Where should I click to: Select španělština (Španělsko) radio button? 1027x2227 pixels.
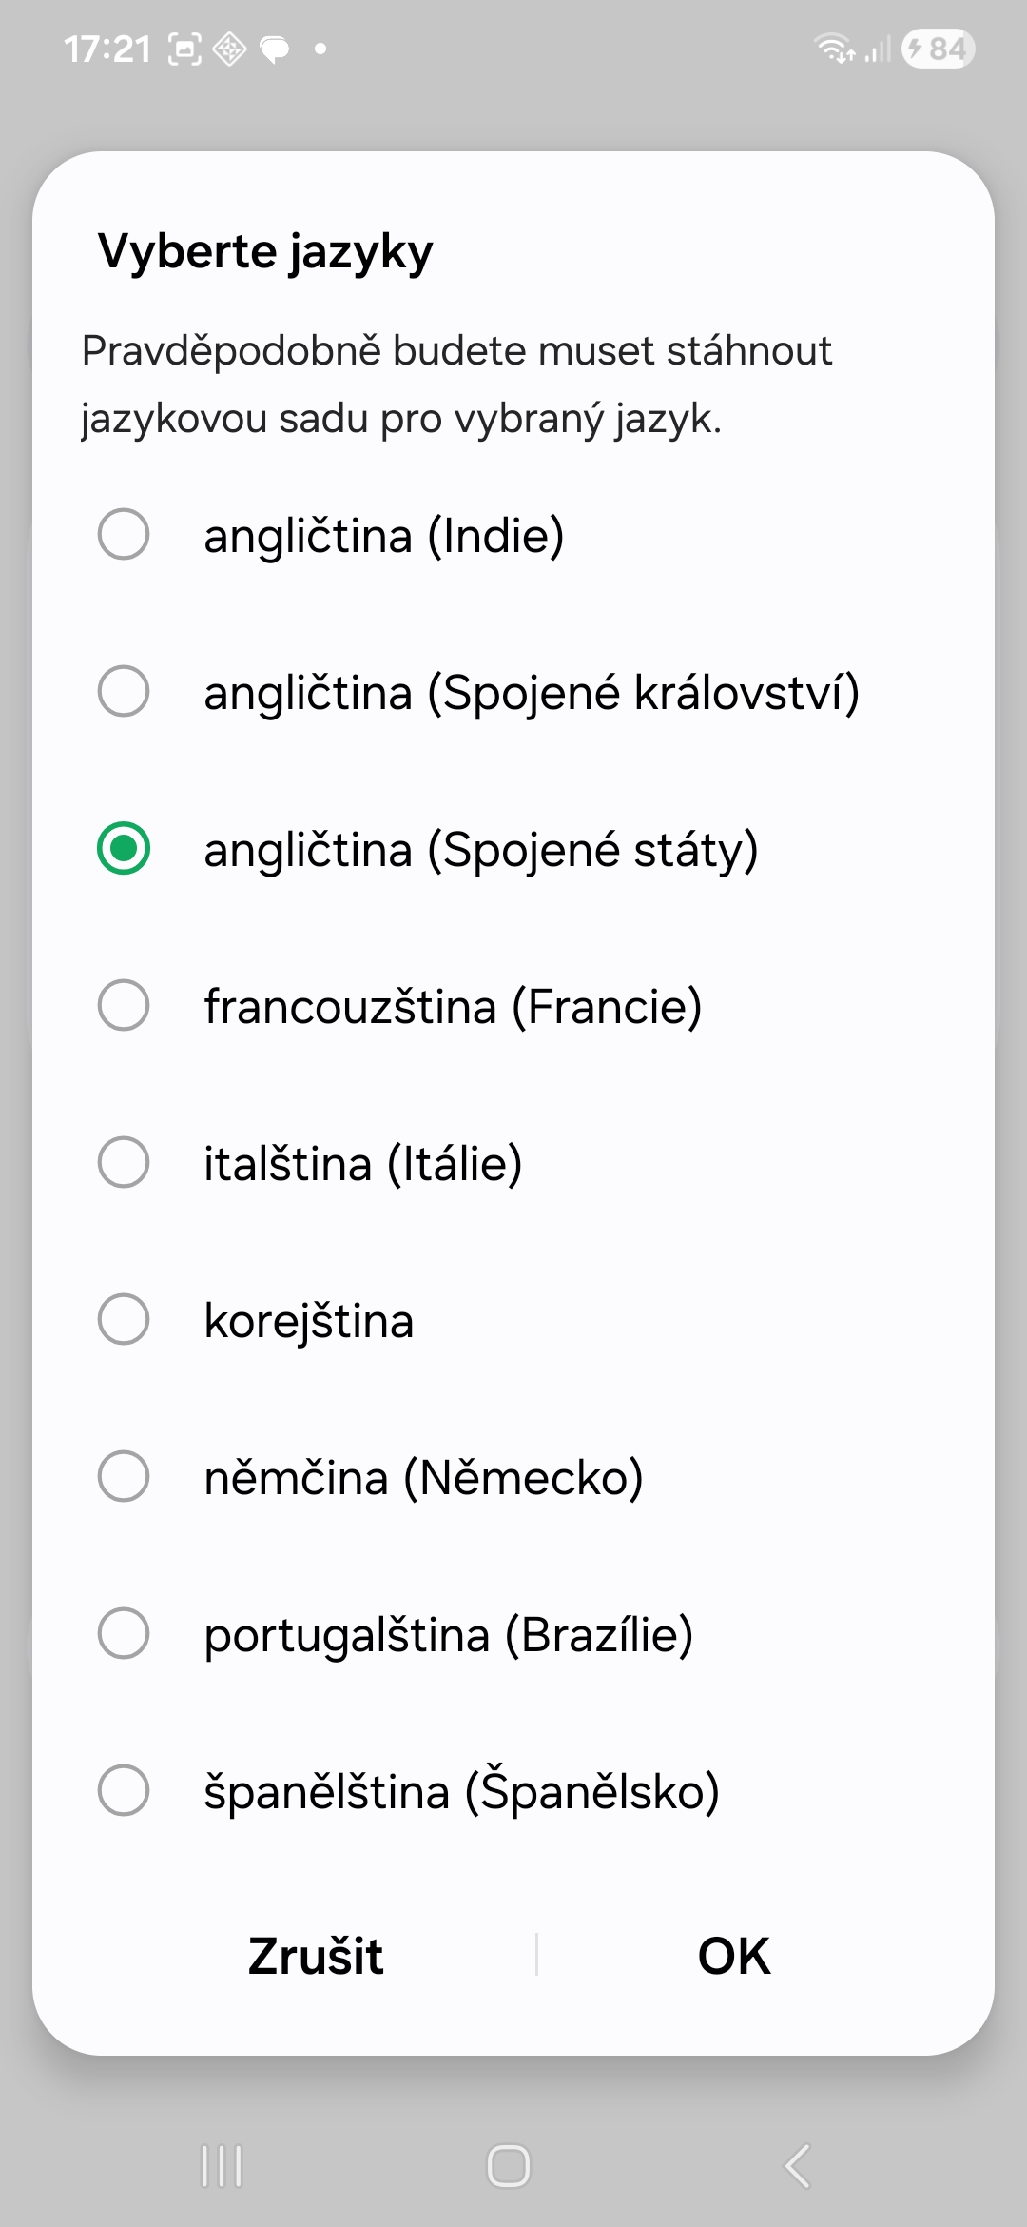point(124,1790)
